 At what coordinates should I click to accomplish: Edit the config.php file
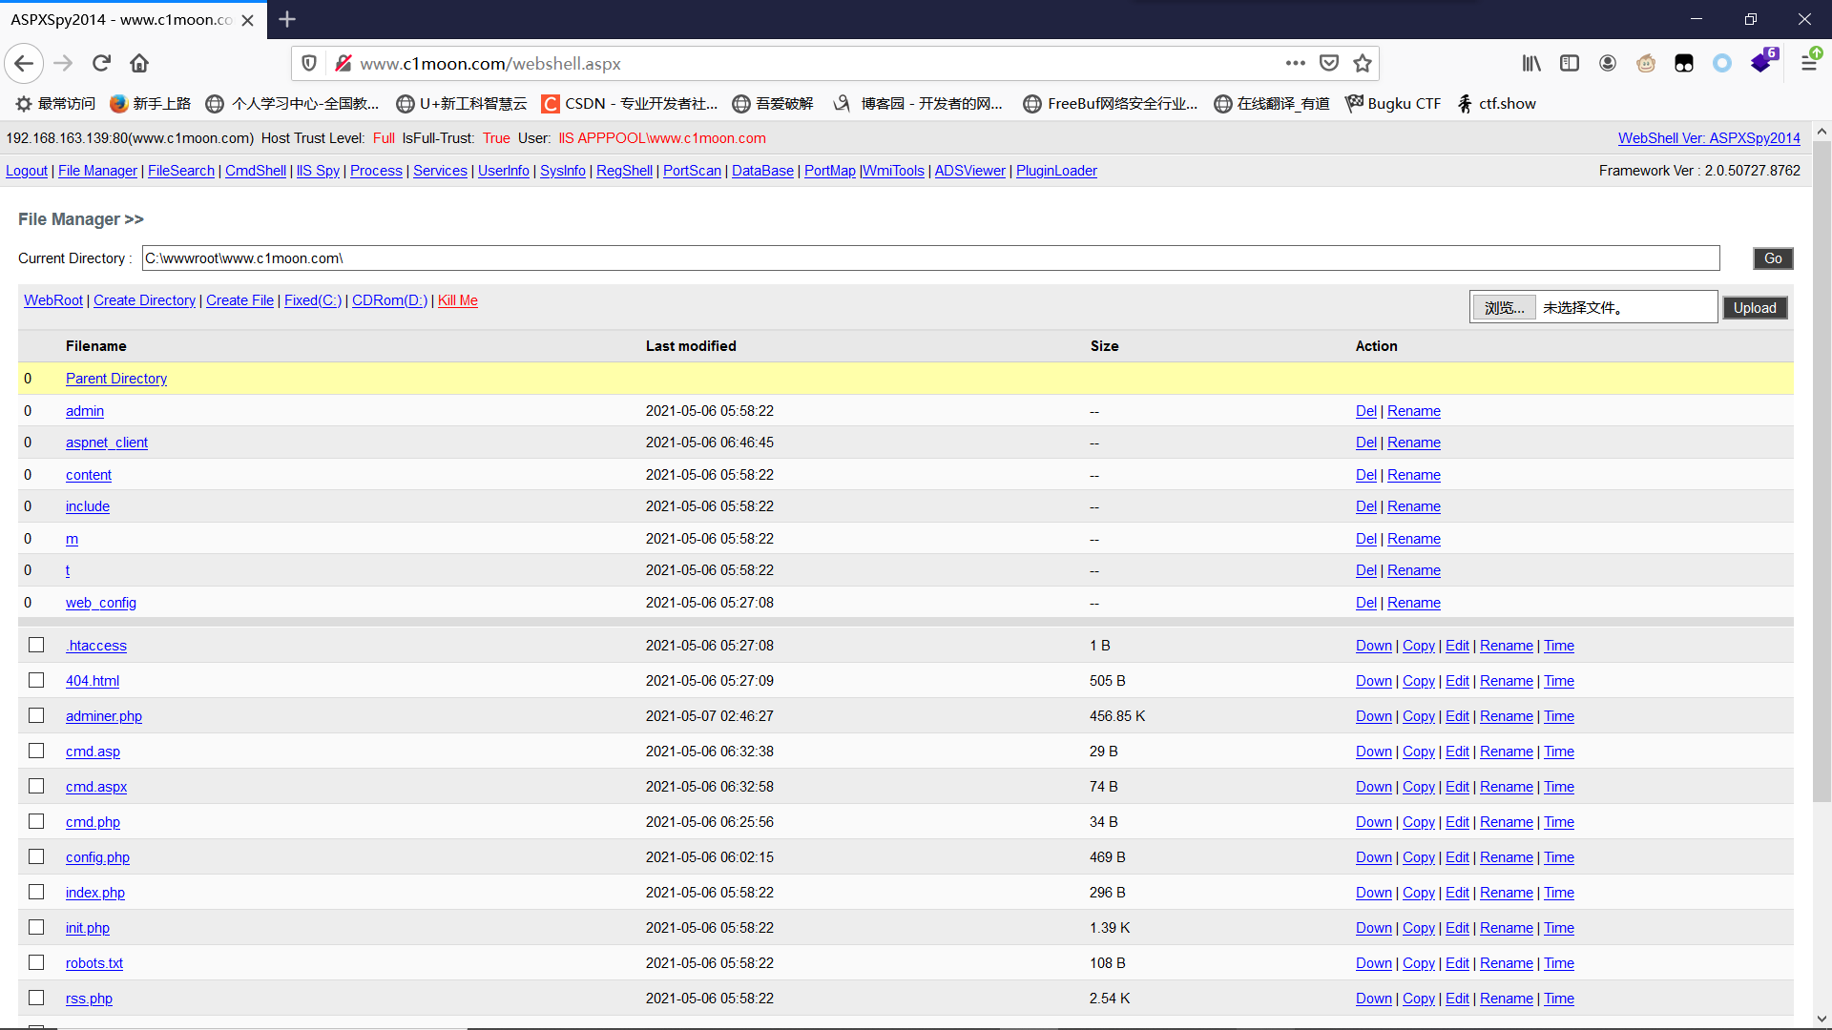tap(1457, 857)
